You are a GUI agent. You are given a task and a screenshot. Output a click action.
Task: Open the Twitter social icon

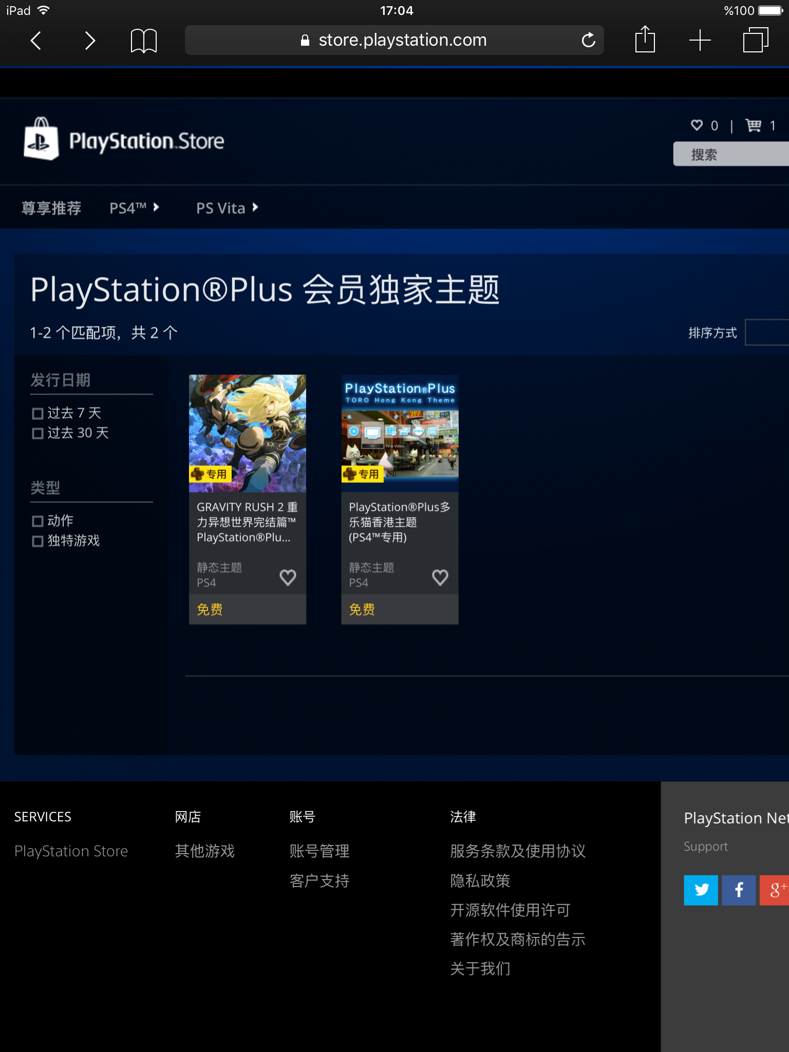tap(701, 890)
